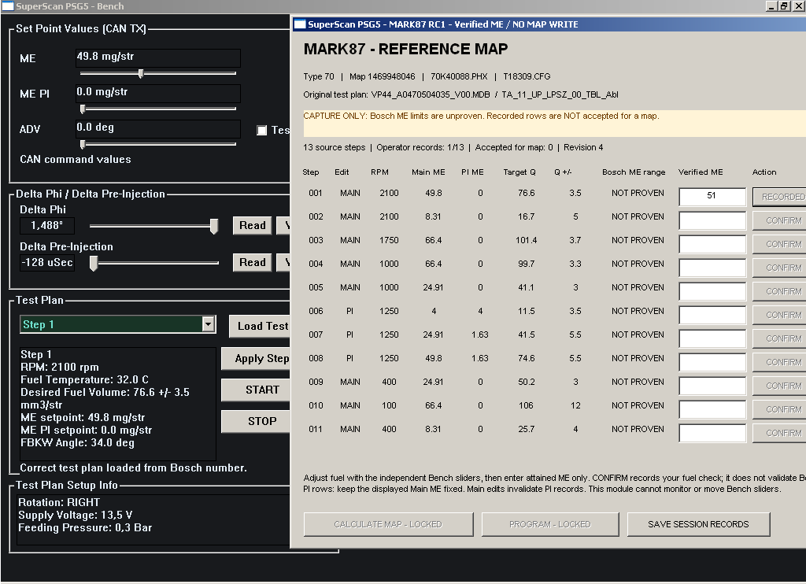Click Verified ME field for step 009

(x=712, y=386)
